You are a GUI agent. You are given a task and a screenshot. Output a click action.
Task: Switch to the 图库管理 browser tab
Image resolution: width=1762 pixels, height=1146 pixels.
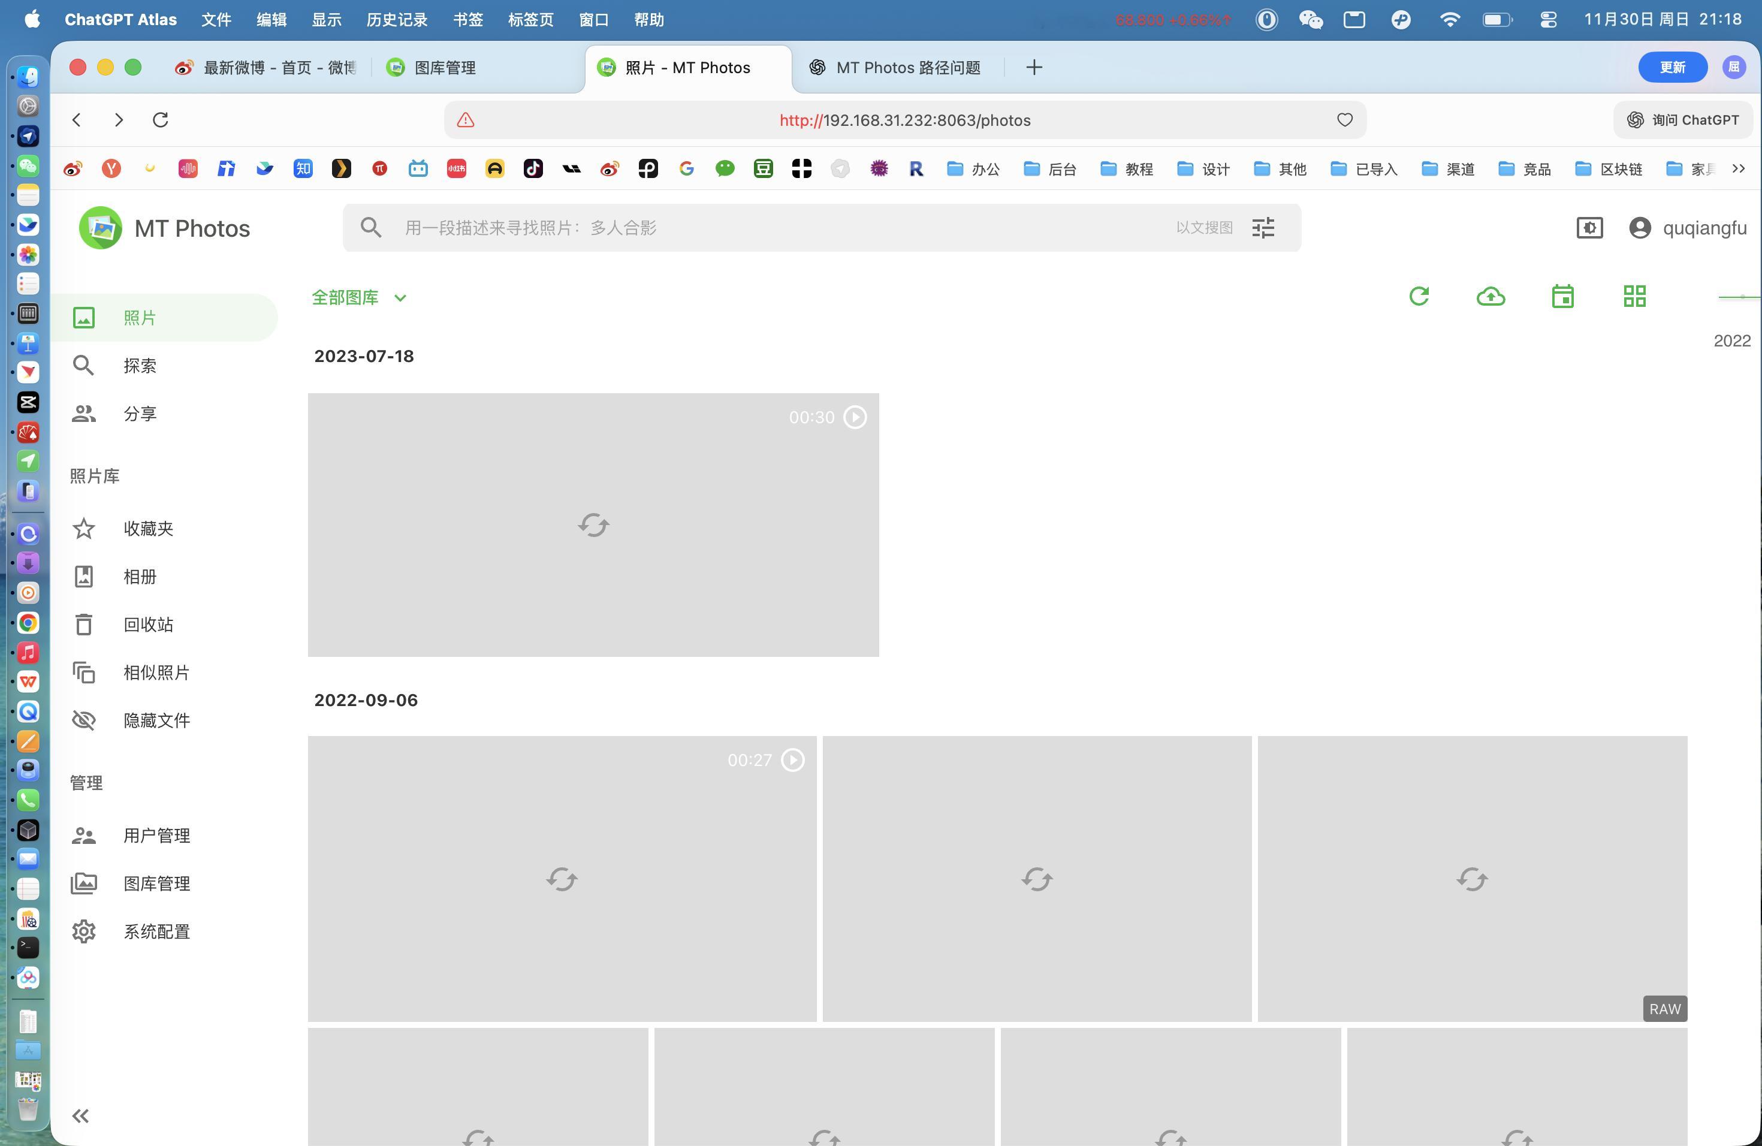444,67
